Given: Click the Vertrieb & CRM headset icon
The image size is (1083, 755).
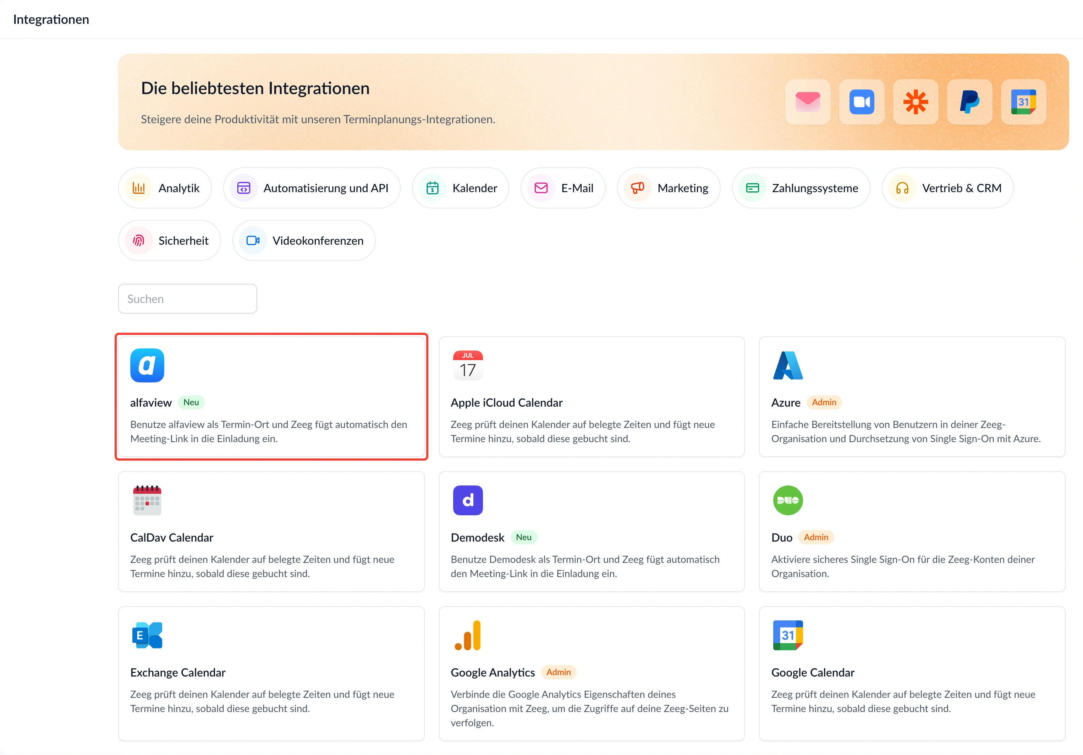Looking at the screenshot, I should (902, 188).
